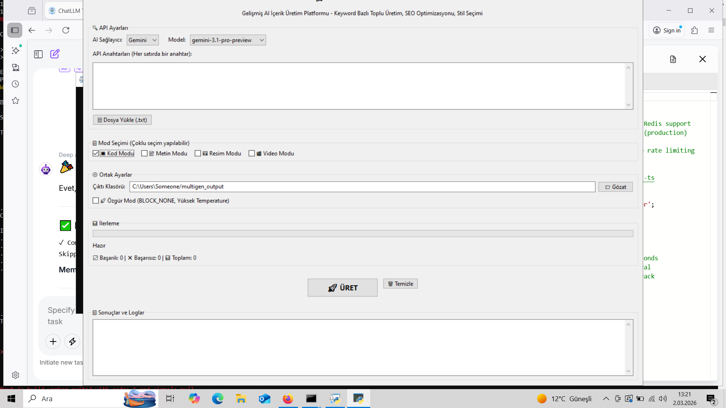Click Dosya Yükle (.txt) button
The image size is (726, 408).
click(x=122, y=120)
